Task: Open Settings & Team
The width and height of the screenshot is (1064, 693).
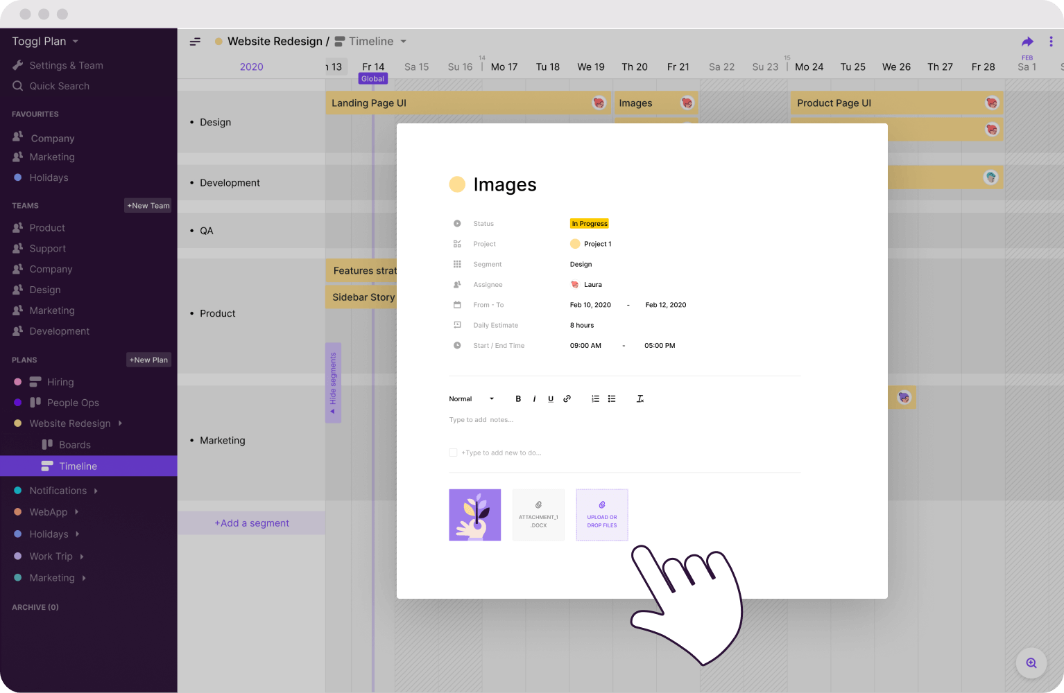Action: click(66, 65)
